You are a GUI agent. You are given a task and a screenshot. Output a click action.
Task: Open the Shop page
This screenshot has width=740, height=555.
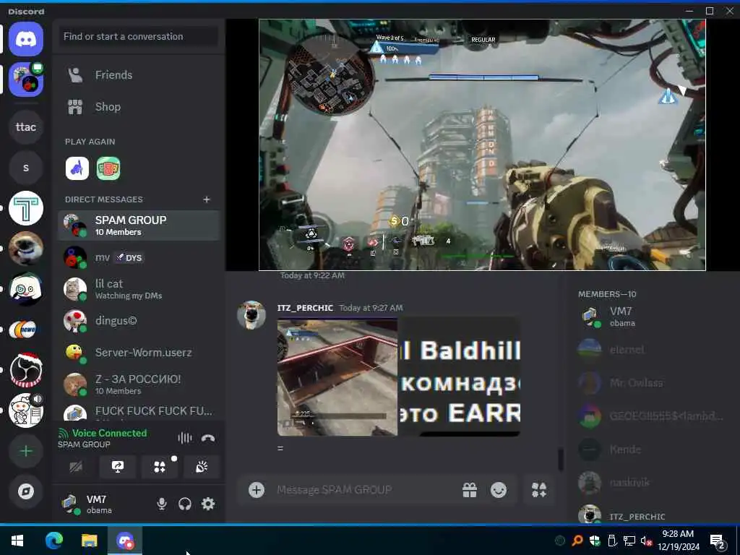pos(139,107)
